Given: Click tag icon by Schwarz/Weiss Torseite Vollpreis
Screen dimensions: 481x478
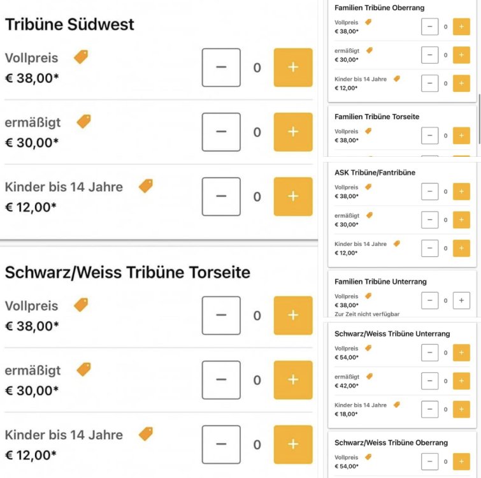Looking at the screenshot, I should [x=81, y=305].
